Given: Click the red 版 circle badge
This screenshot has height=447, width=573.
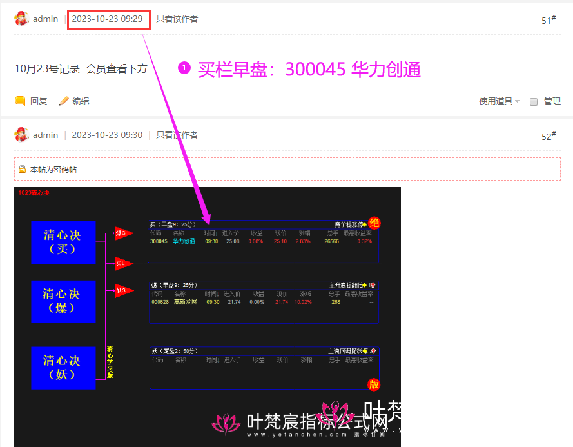Looking at the screenshot, I should tap(373, 384).
